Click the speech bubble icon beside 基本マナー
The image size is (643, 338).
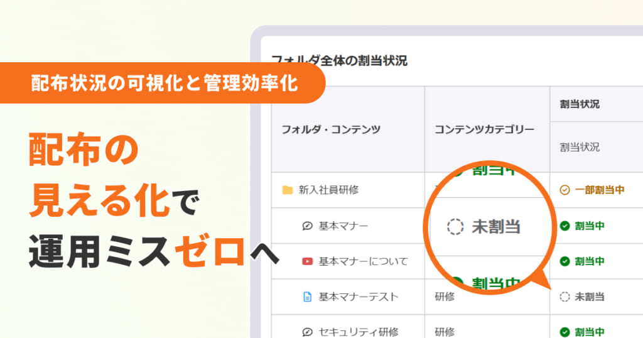[x=307, y=226]
